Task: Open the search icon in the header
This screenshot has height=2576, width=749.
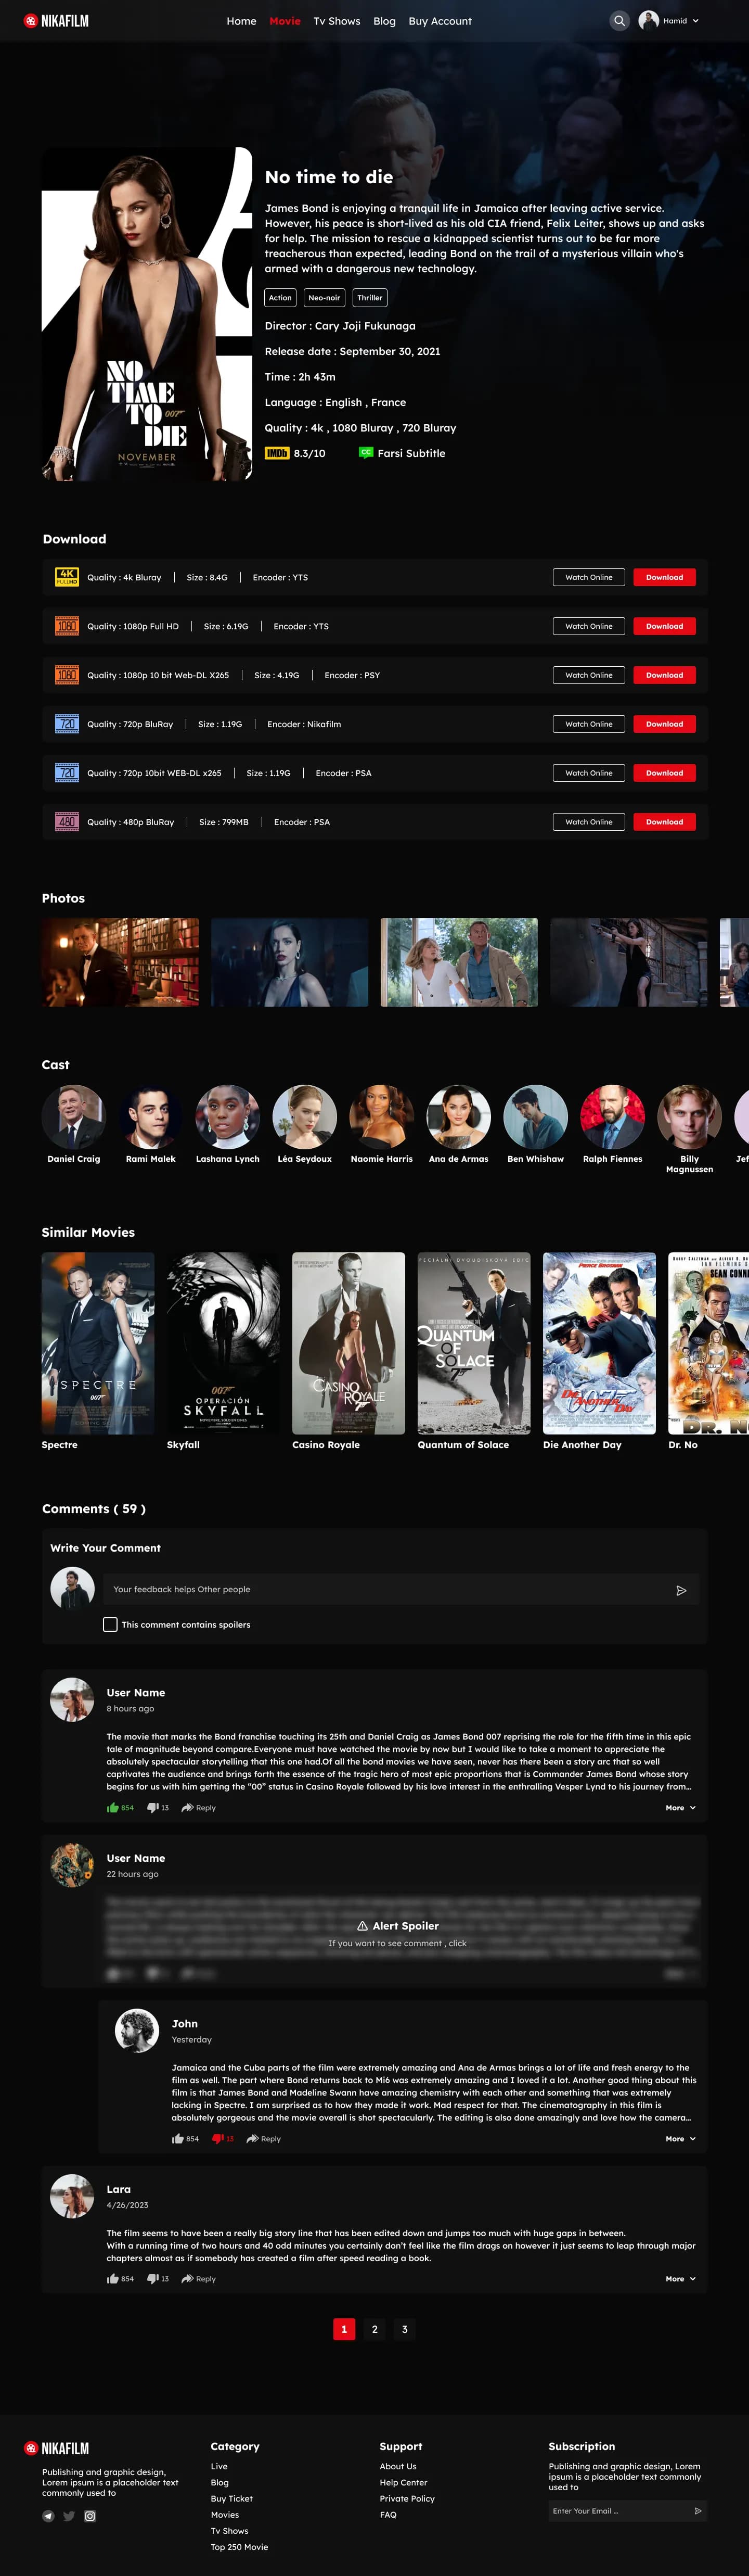Action: [619, 20]
